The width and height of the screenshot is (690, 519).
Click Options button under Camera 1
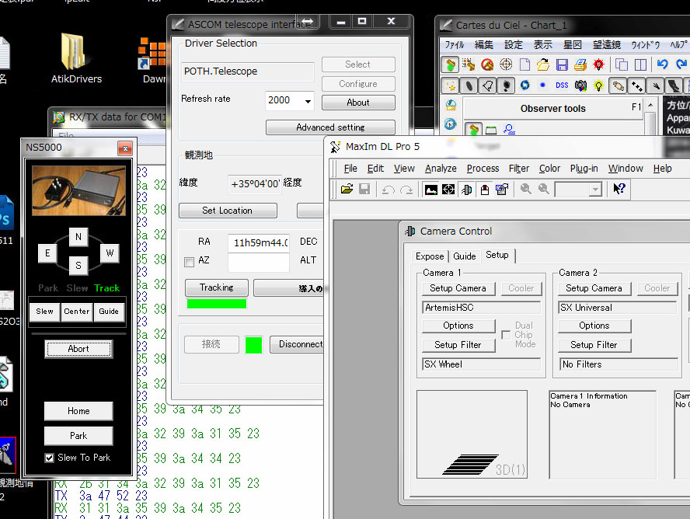(458, 326)
